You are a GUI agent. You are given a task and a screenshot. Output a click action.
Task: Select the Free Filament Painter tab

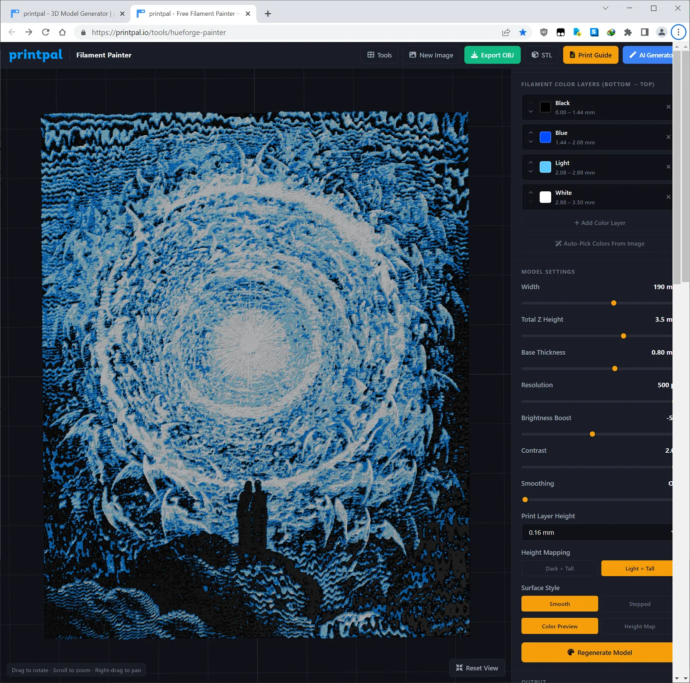(x=194, y=14)
